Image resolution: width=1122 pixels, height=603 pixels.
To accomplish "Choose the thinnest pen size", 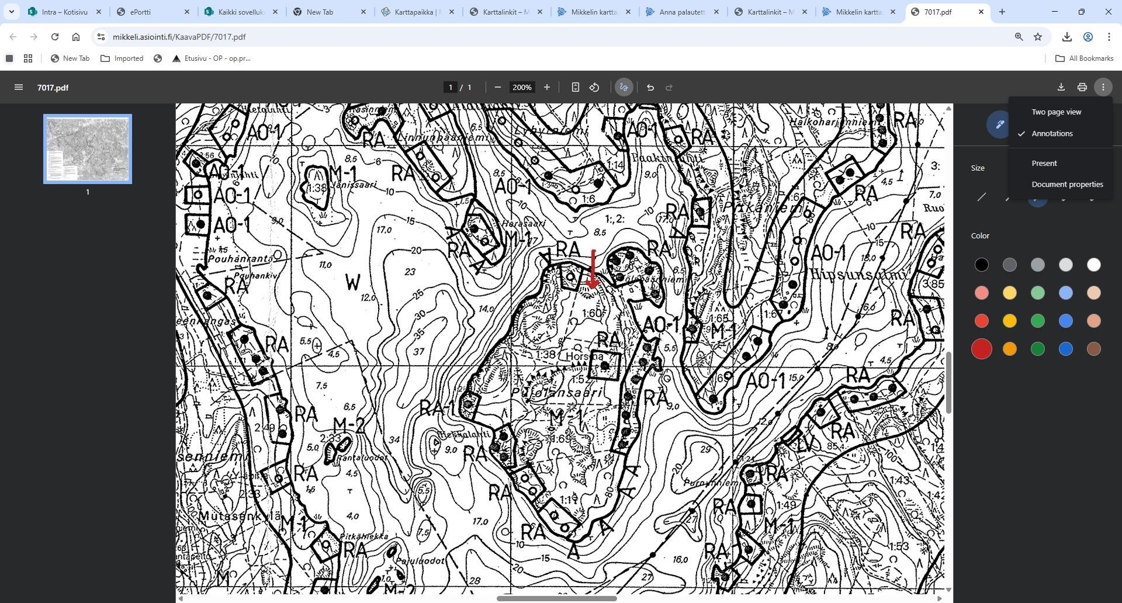I will click(982, 197).
